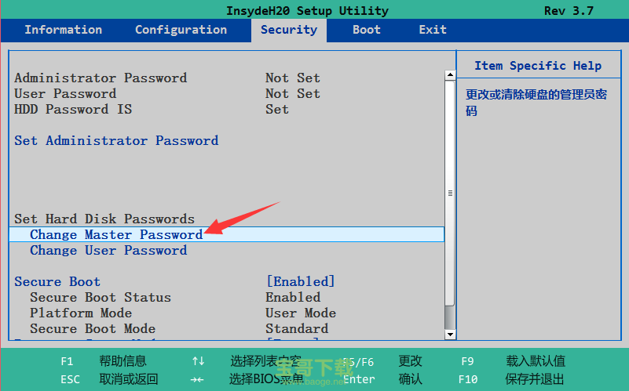Toggle the Secure Boot [Enabled] value
The image size is (629, 391).
[x=300, y=281]
